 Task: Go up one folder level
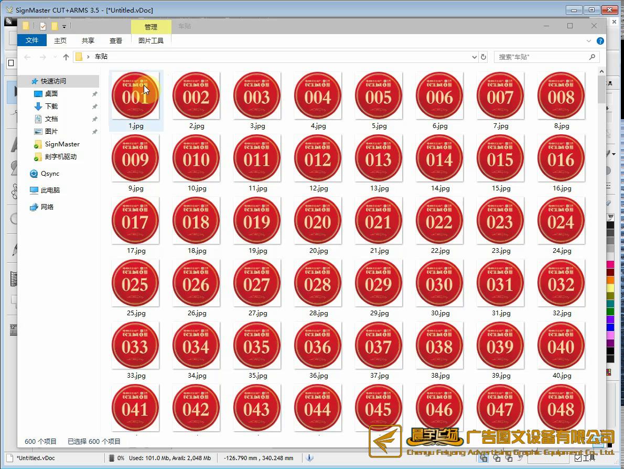tap(66, 57)
